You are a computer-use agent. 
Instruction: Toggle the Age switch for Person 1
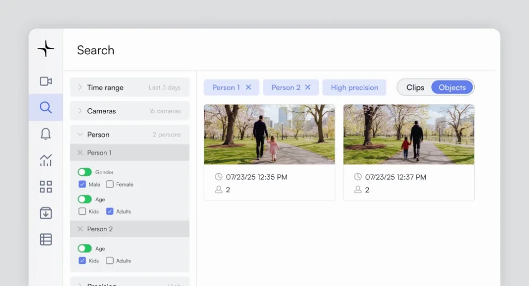pos(85,199)
